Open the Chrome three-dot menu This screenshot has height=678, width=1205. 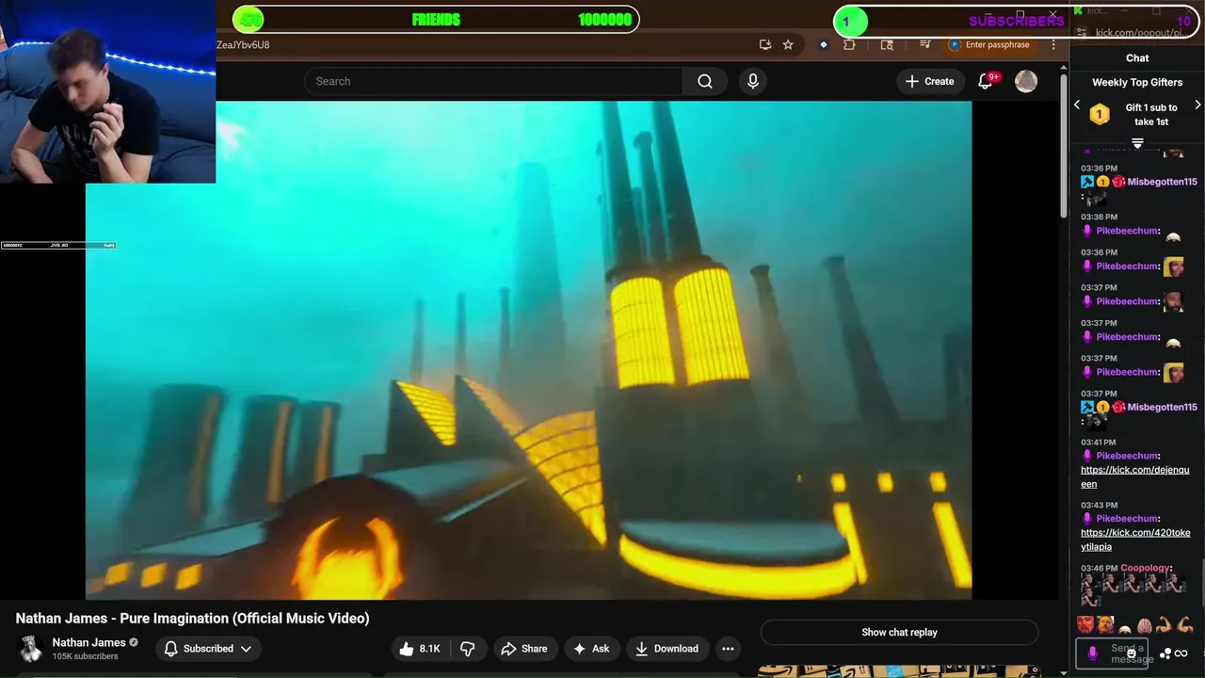pyautogui.click(x=1053, y=44)
